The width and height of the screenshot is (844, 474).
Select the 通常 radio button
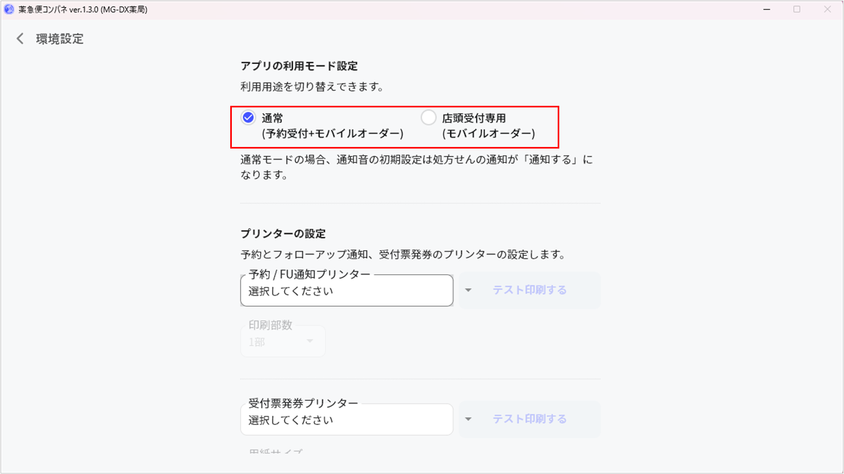[248, 118]
